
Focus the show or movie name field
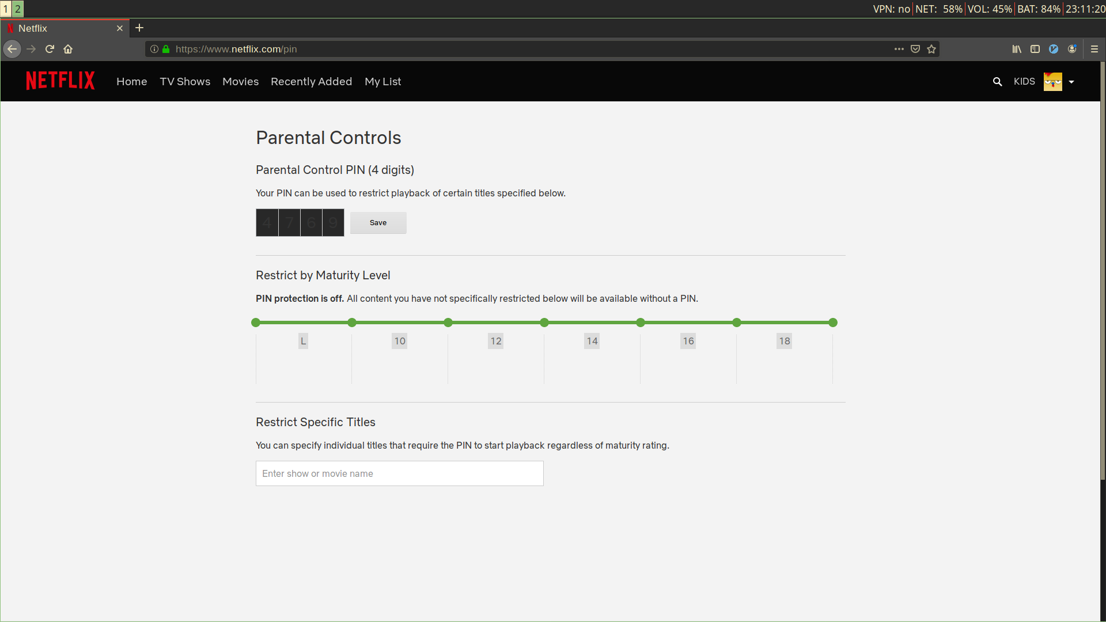(399, 473)
